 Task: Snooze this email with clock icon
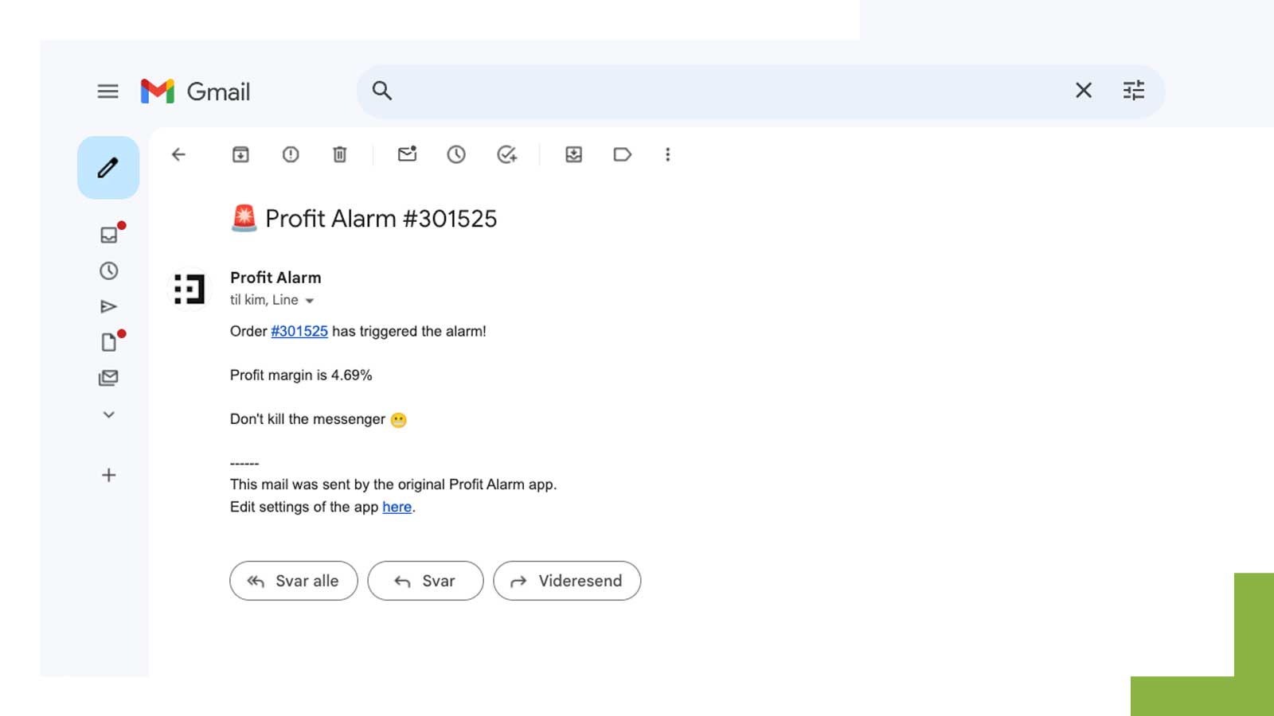[456, 154]
